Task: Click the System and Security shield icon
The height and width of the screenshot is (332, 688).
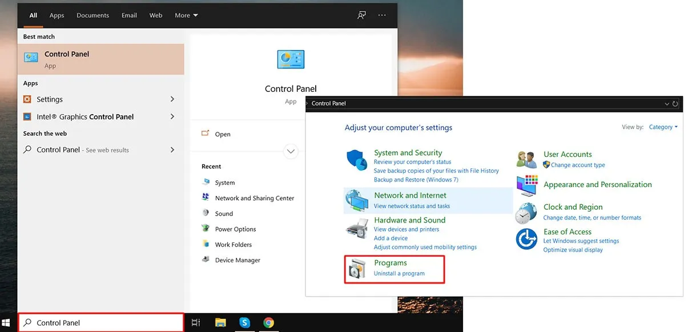Action: click(357, 160)
